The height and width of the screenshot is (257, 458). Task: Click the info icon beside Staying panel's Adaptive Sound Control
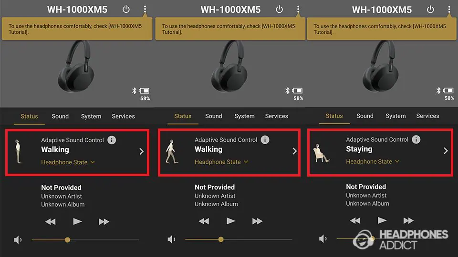416,139
